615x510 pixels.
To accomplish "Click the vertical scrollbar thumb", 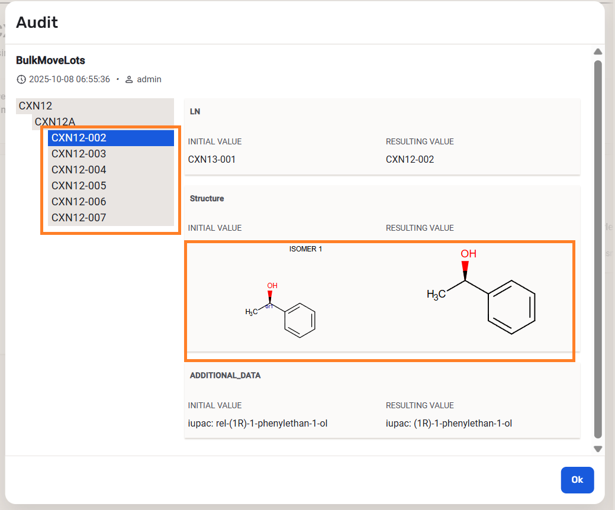I will (598, 248).
